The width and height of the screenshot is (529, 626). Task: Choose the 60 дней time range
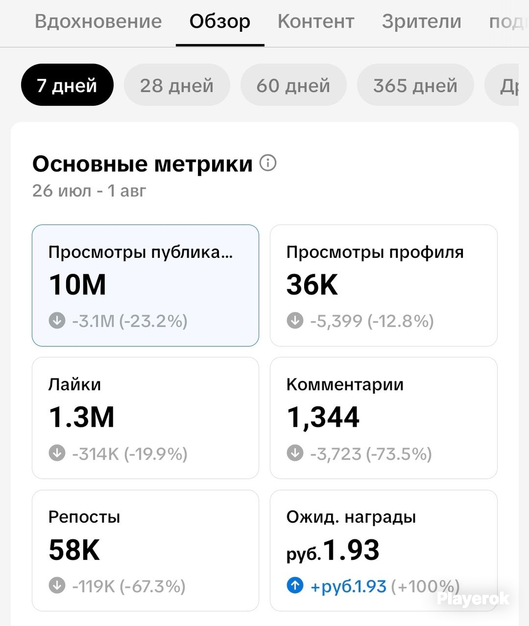294,85
